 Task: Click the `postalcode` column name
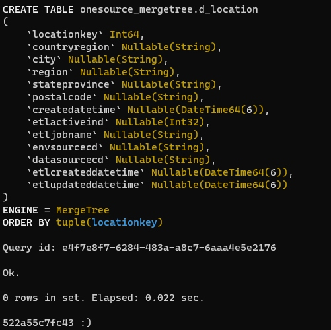click(62, 97)
